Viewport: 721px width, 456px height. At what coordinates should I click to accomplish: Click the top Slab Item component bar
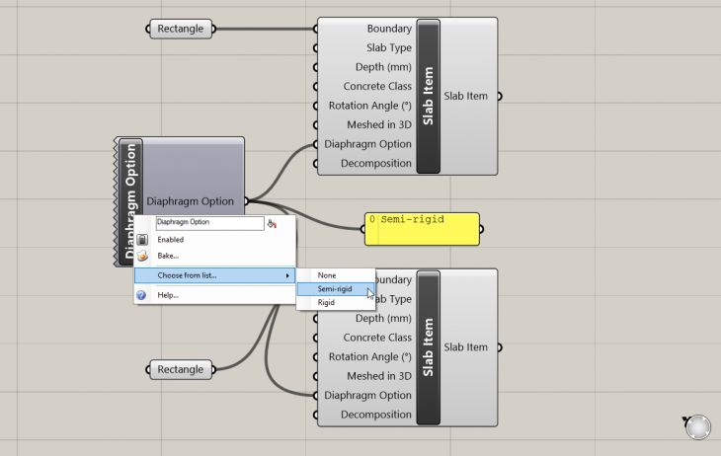click(x=428, y=96)
